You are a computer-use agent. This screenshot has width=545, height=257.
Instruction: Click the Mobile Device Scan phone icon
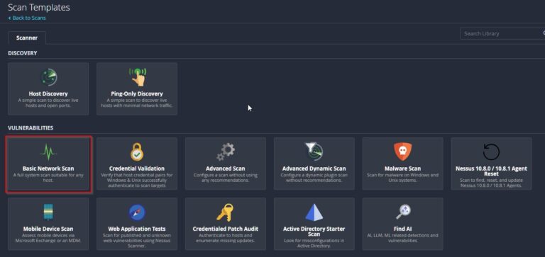48,212
